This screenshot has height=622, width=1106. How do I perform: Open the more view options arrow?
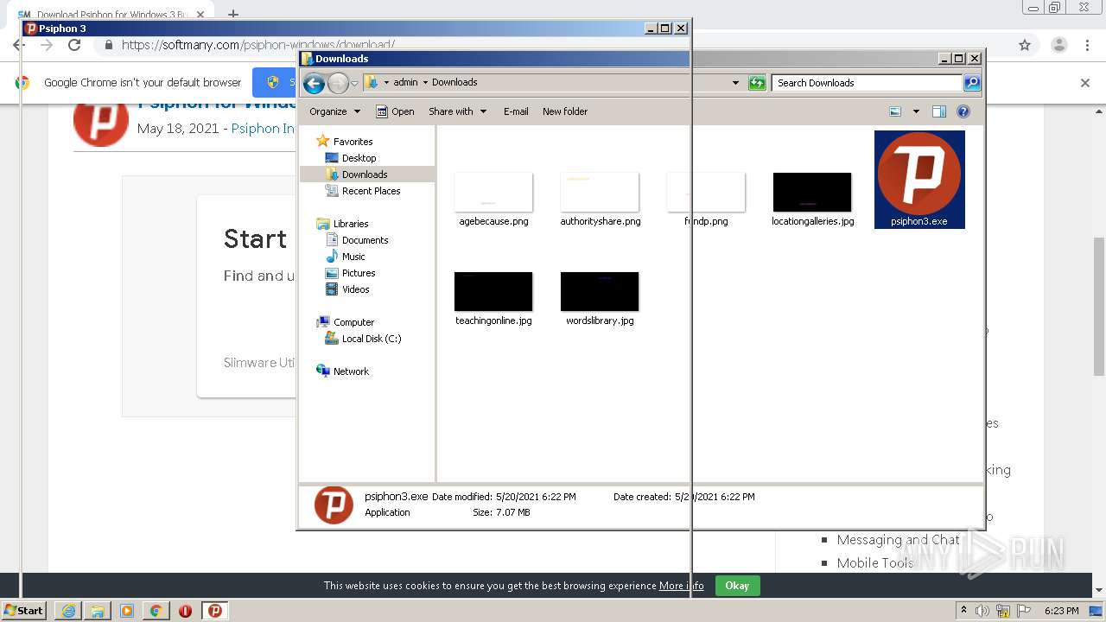916,111
